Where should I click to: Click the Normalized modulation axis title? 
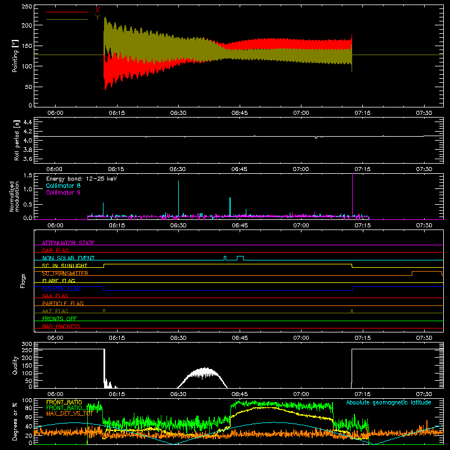[14, 196]
